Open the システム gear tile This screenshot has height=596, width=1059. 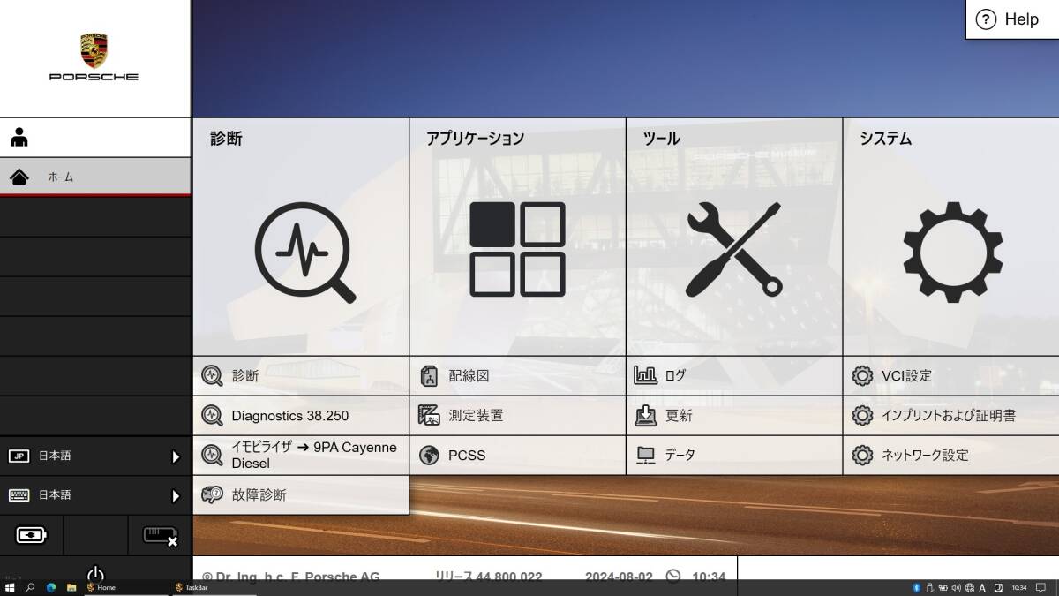[951, 237]
